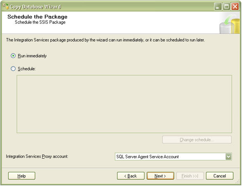242x186 pixels.
Task: Click the window resize grip corner
Action: point(238,182)
